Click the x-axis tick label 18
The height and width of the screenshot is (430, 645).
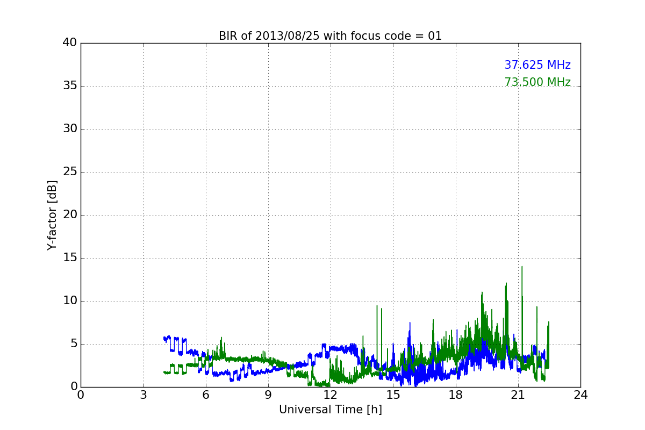click(x=455, y=395)
